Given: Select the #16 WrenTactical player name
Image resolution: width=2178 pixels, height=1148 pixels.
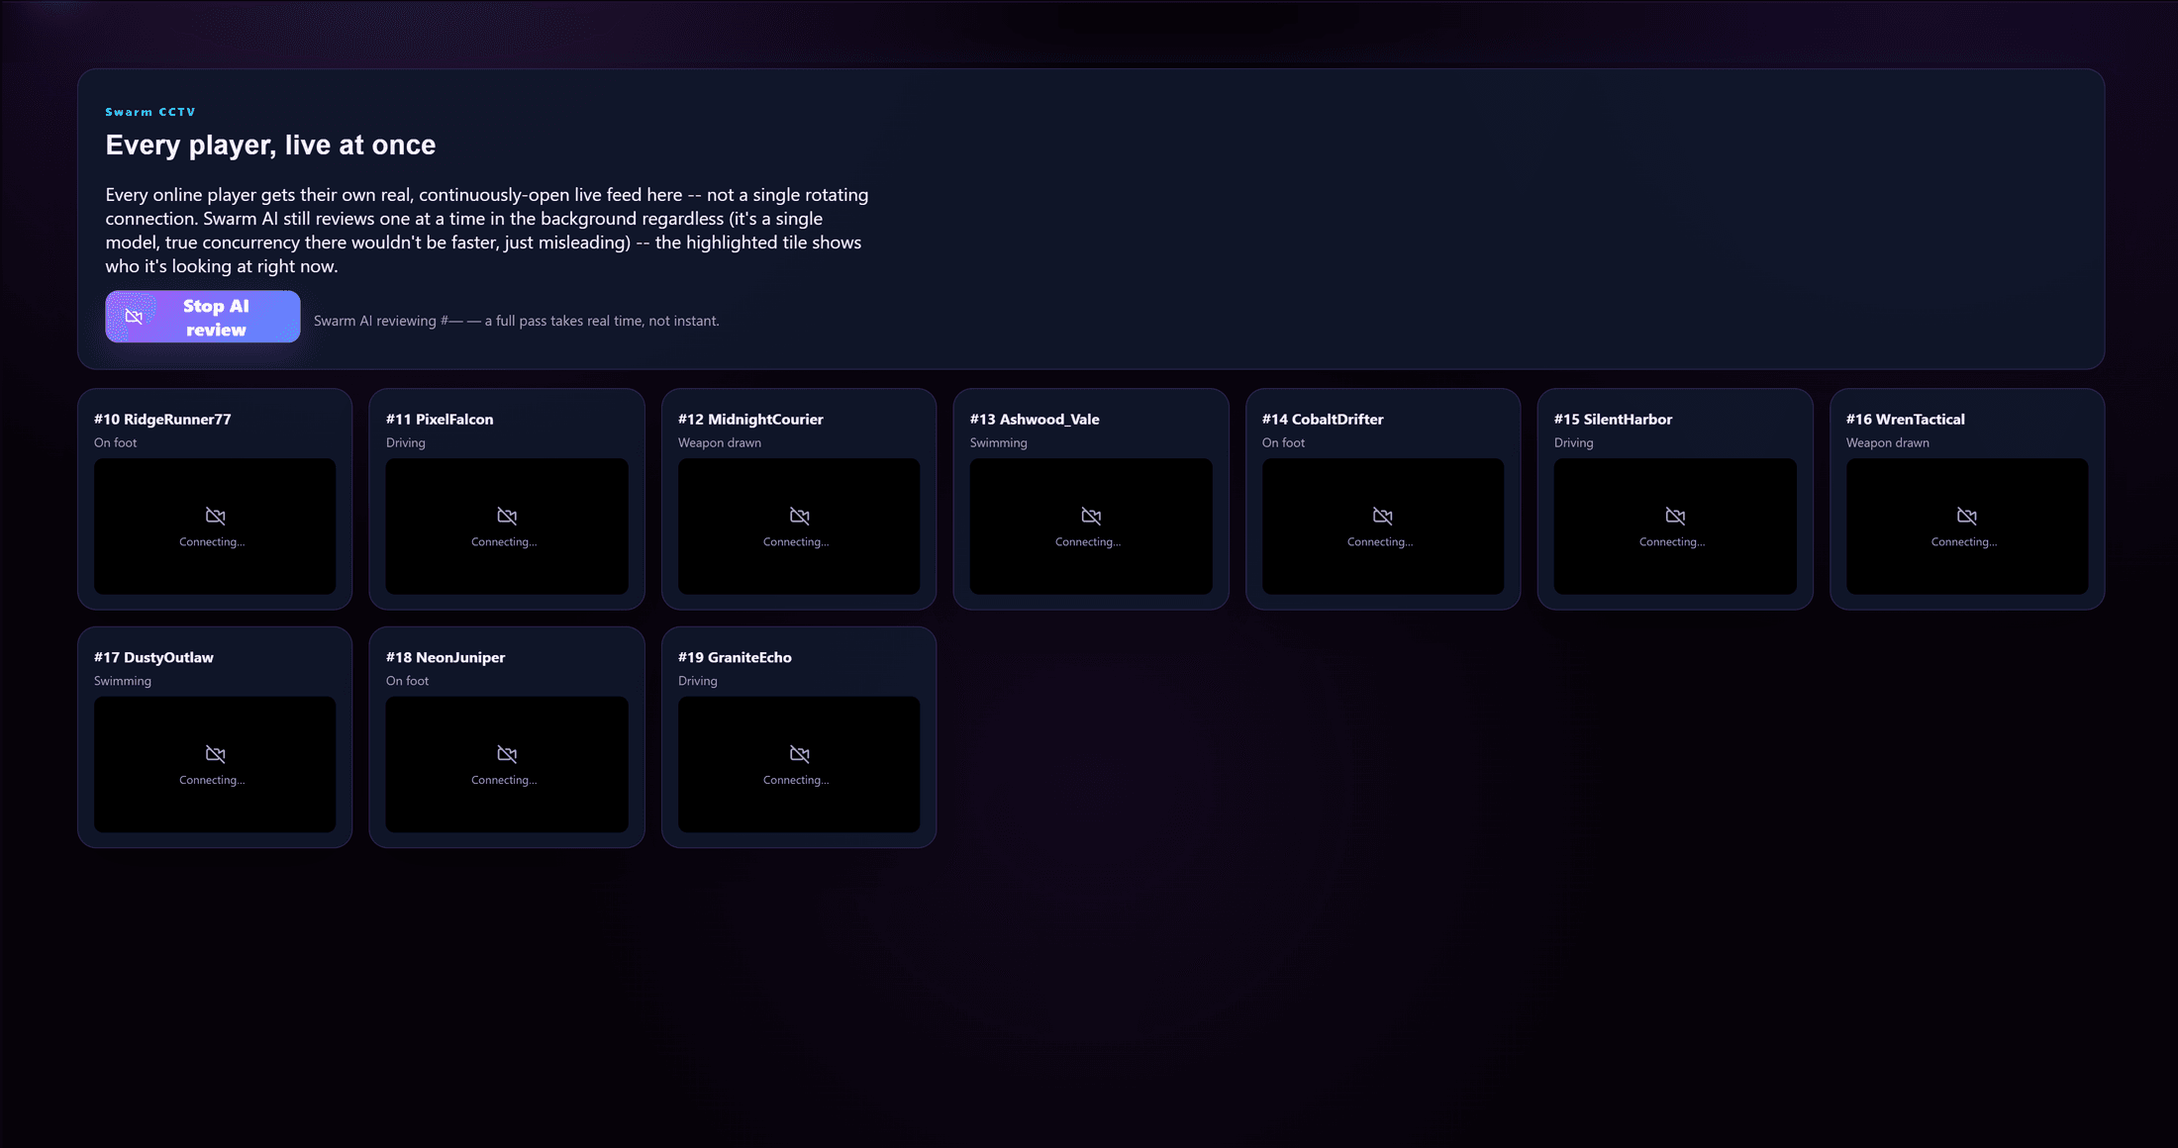Looking at the screenshot, I should pos(1906,420).
